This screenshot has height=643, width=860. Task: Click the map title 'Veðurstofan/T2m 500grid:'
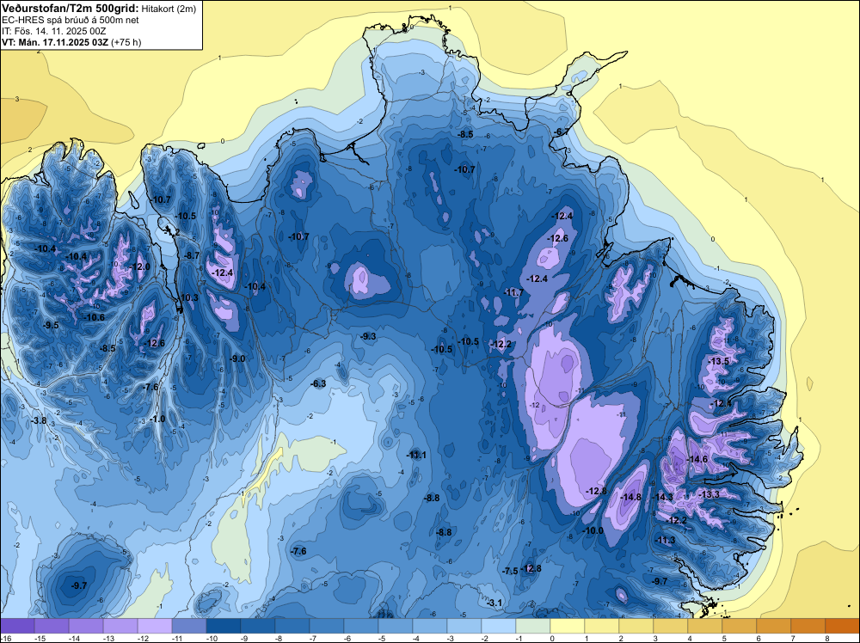71,9
